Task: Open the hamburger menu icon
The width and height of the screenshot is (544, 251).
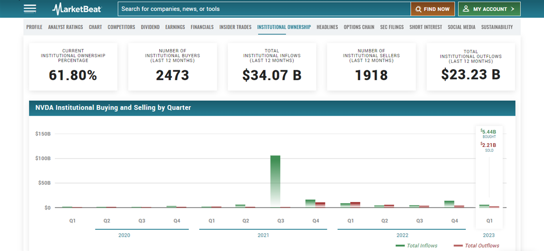Action: (30, 9)
